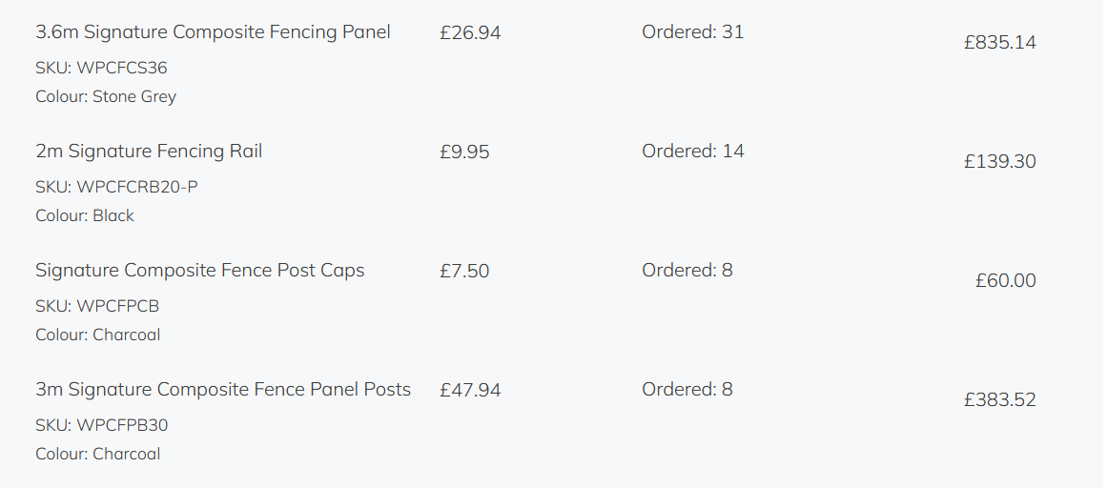
Task: Click the Ordered: 31 quantity
Action: click(692, 32)
